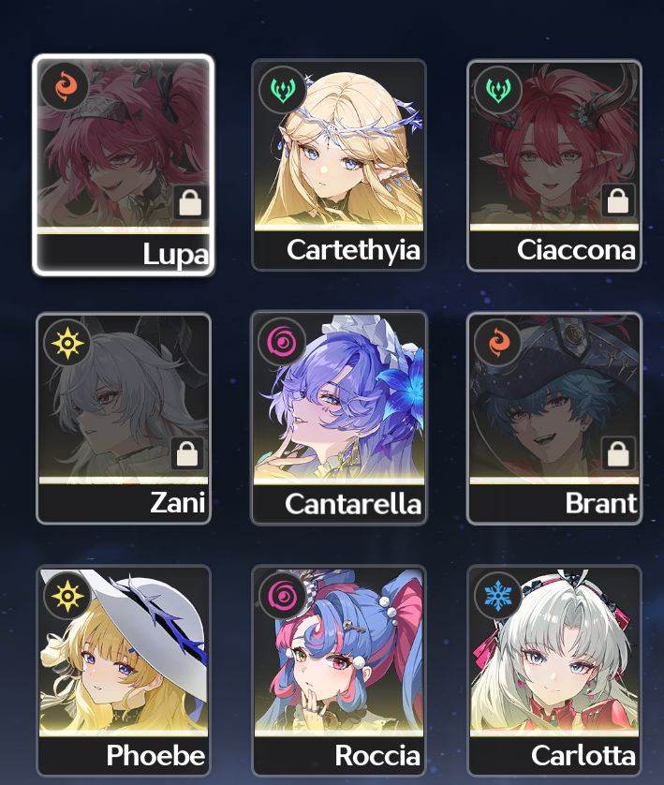Click the Havoc element icon on Roccia
The image size is (664, 785).
tap(283, 596)
